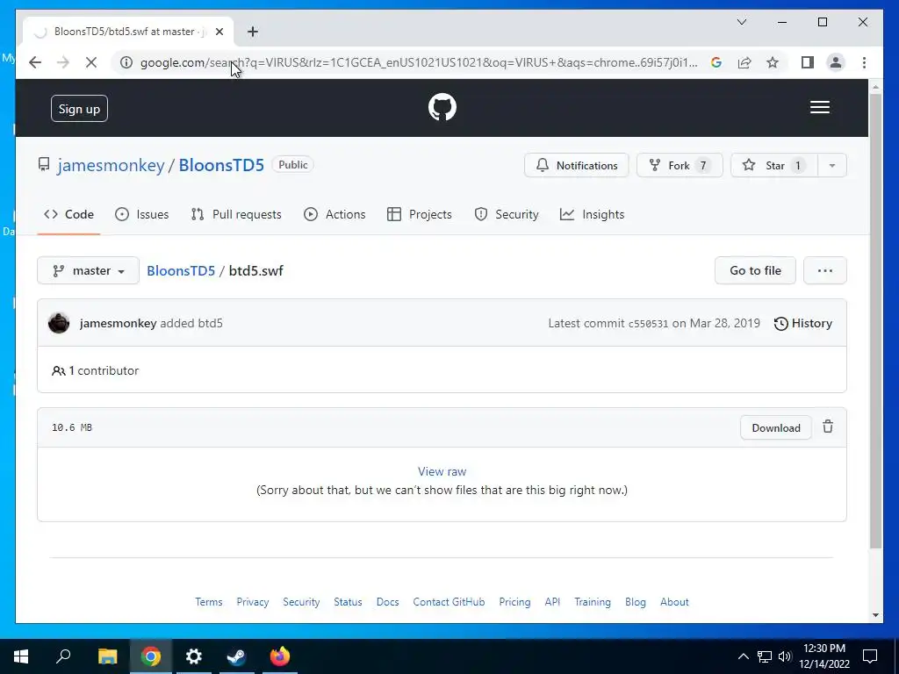Open a new browser tab
This screenshot has height=674, width=899.
(252, 32)
